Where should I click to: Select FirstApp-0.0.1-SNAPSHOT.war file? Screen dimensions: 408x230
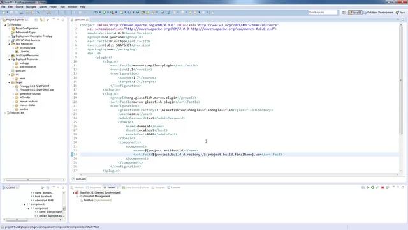37,90
